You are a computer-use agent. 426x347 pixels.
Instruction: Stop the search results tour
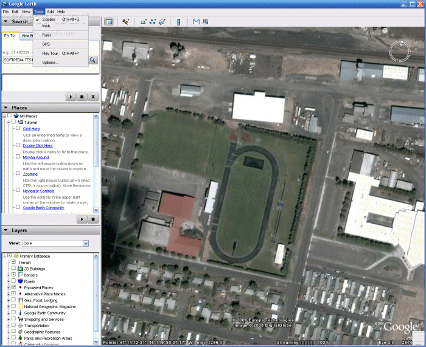[82, 97]
